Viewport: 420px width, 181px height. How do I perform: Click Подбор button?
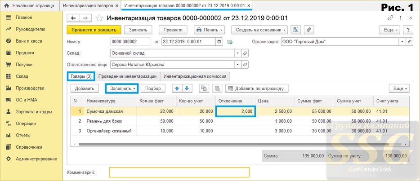coord(153,88)
